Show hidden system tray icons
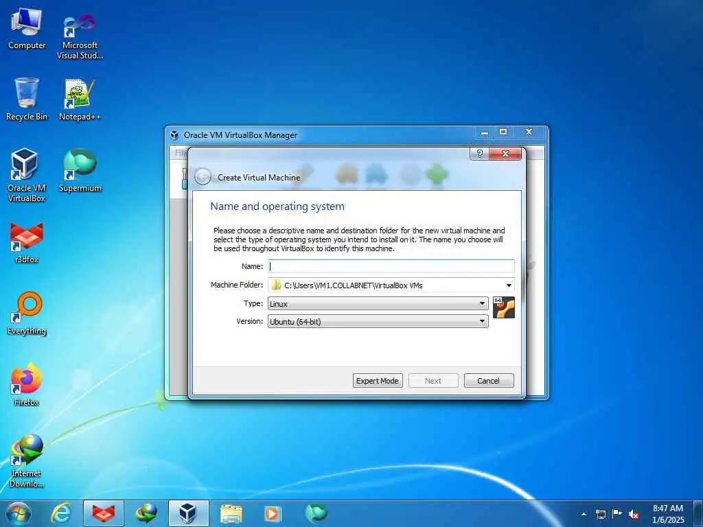703x527 pixels. pyautogui.click(x=584, y=514)
